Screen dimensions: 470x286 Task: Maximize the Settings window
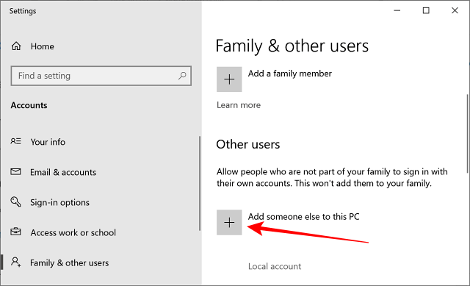(426, 10)
